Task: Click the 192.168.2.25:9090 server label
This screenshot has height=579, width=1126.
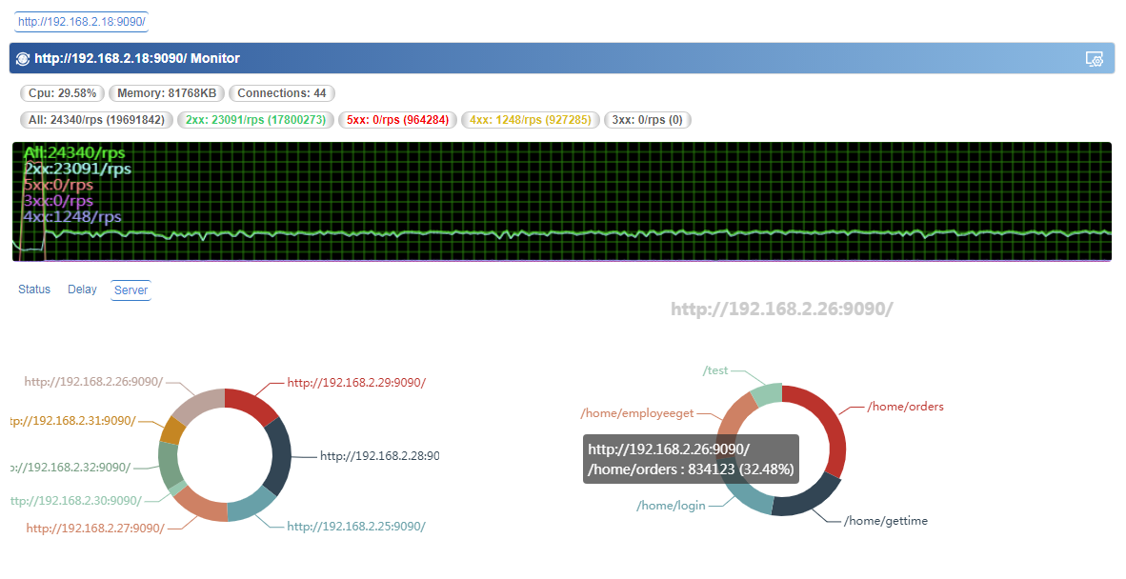Action: (x=356, y=526)
